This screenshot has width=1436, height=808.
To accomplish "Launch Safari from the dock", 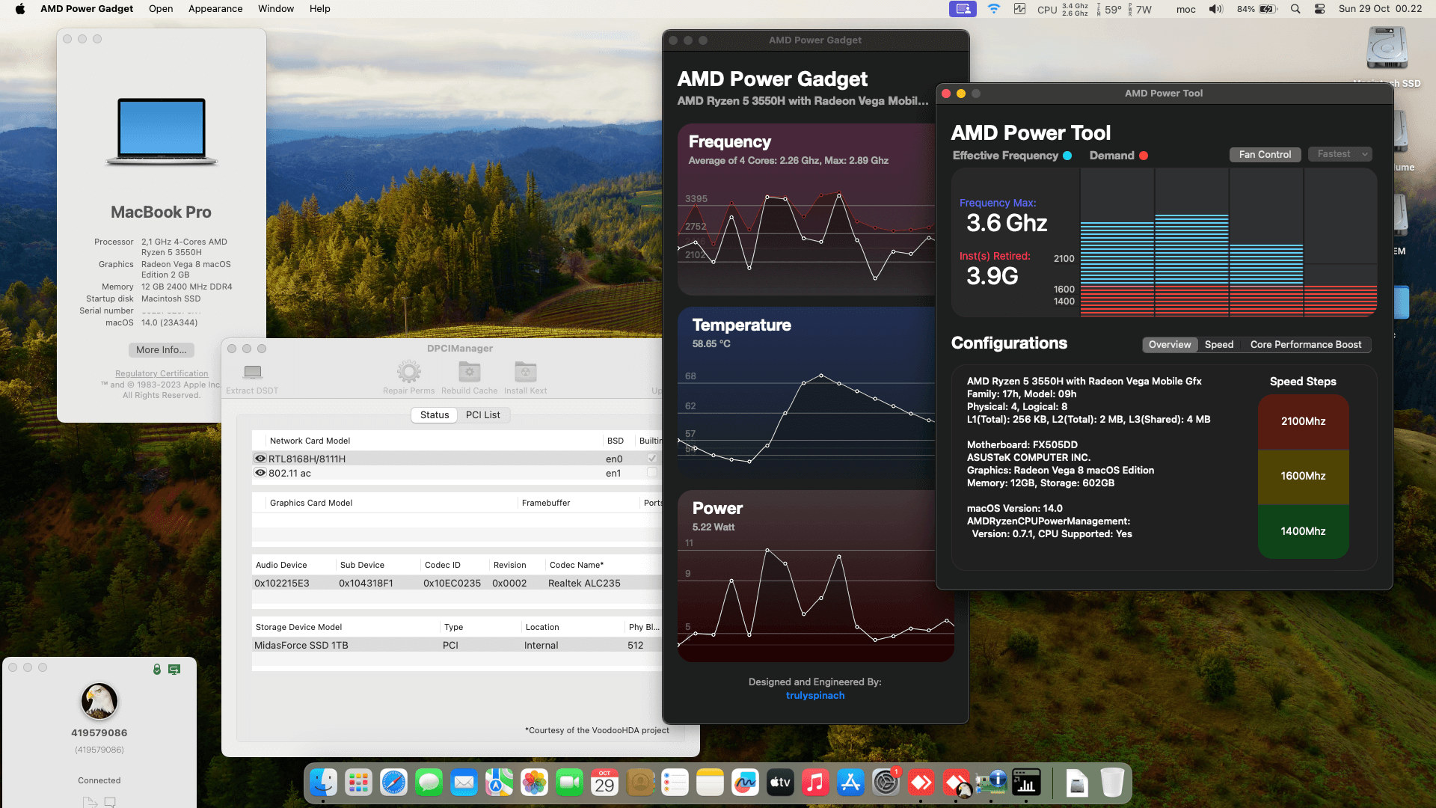I will 393,783.
